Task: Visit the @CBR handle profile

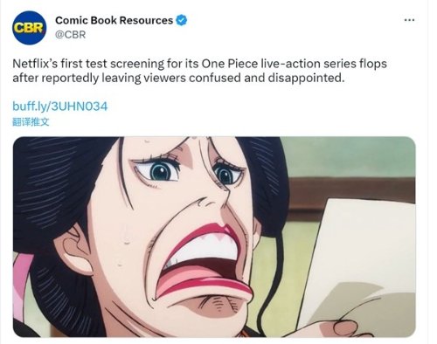Action: (x=70, y=35)
